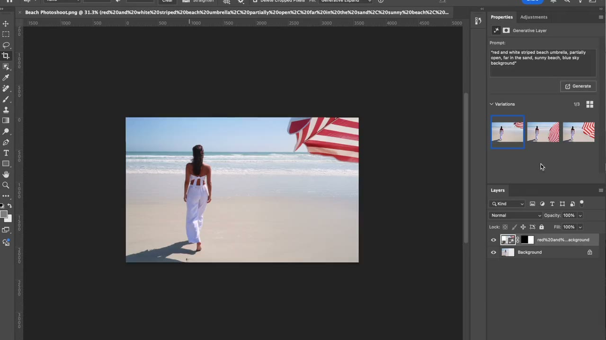
Task: Toggle lock transparent pixels
Action: click(x=505, y=227)
